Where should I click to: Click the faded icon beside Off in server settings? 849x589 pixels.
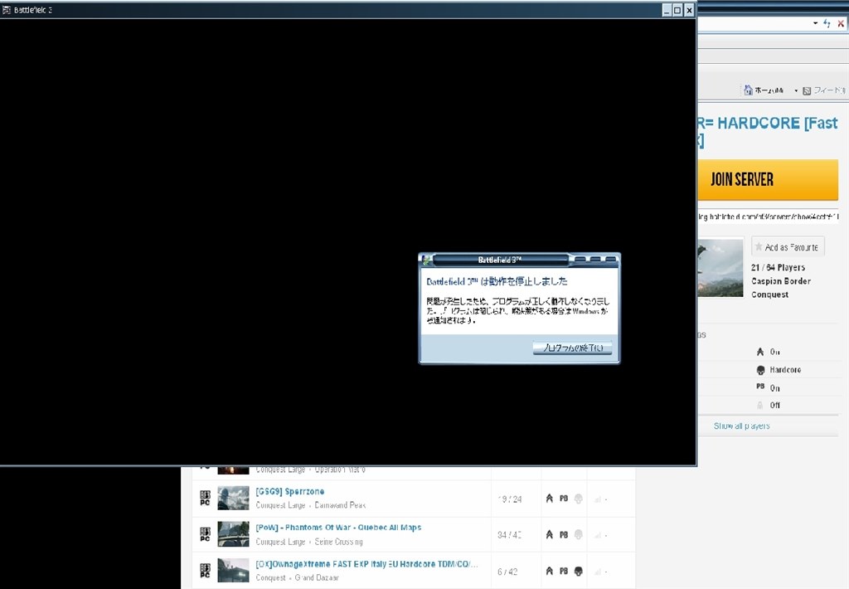pyautogui.click(x=760, y=405)
